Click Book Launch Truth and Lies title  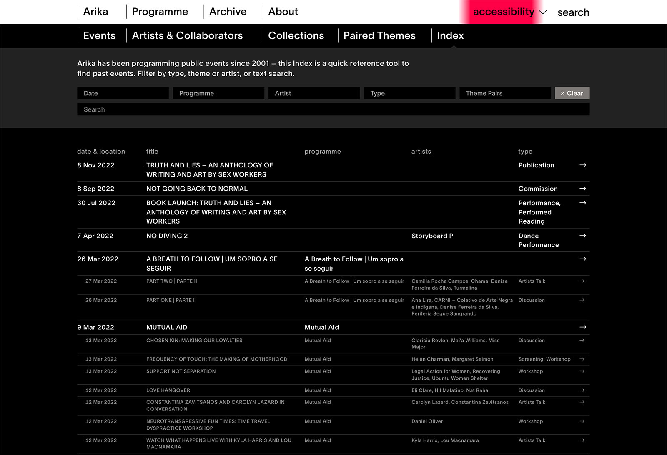tap(216, 212)
